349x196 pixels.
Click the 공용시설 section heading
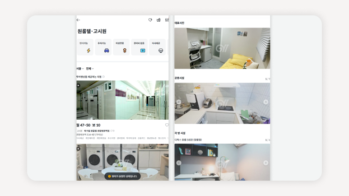point(179,78)
